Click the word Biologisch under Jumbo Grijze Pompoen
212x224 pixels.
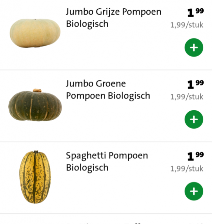point(87,24)
